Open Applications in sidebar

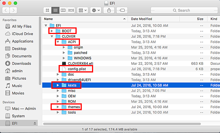point(19,41)
